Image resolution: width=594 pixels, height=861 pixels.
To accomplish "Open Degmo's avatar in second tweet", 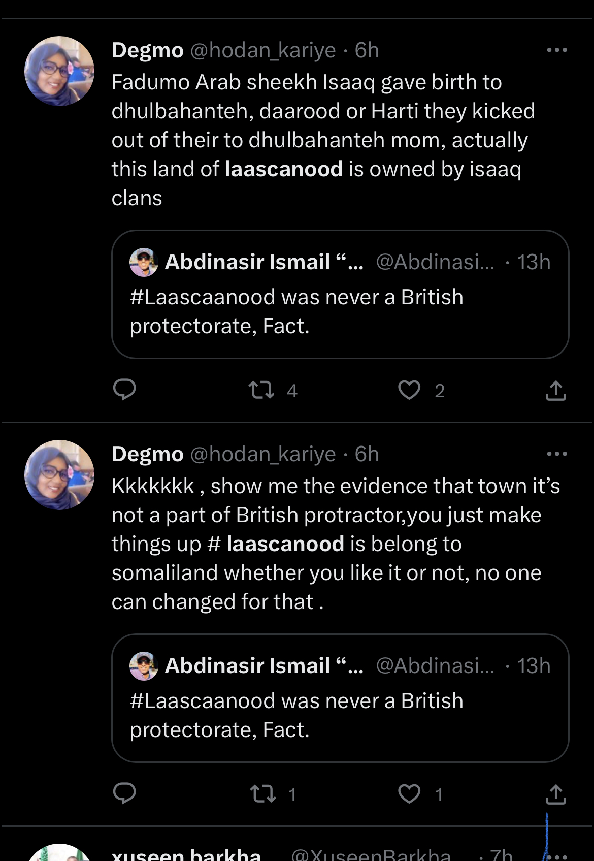I will pos(60,475).
